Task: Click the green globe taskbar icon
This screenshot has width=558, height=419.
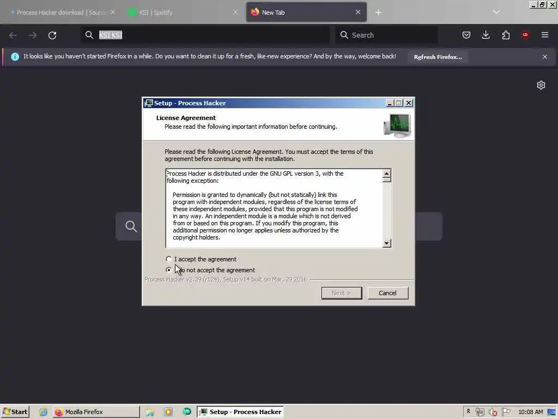Action: [187, 411]
